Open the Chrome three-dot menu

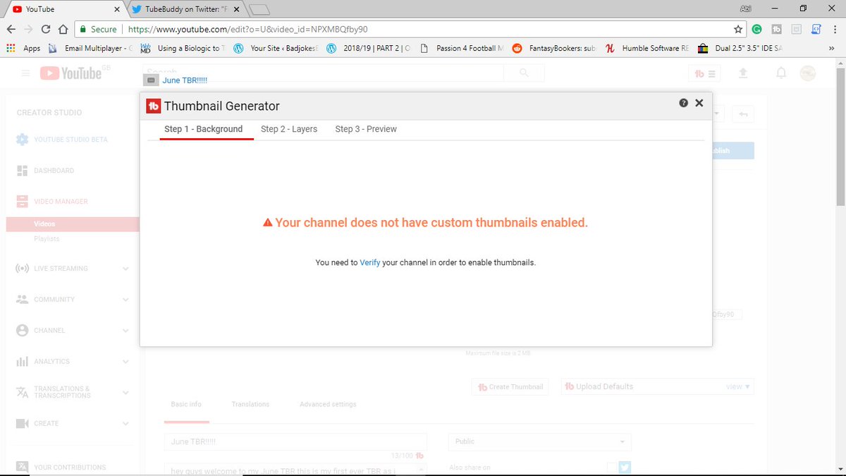click(835, 30)
